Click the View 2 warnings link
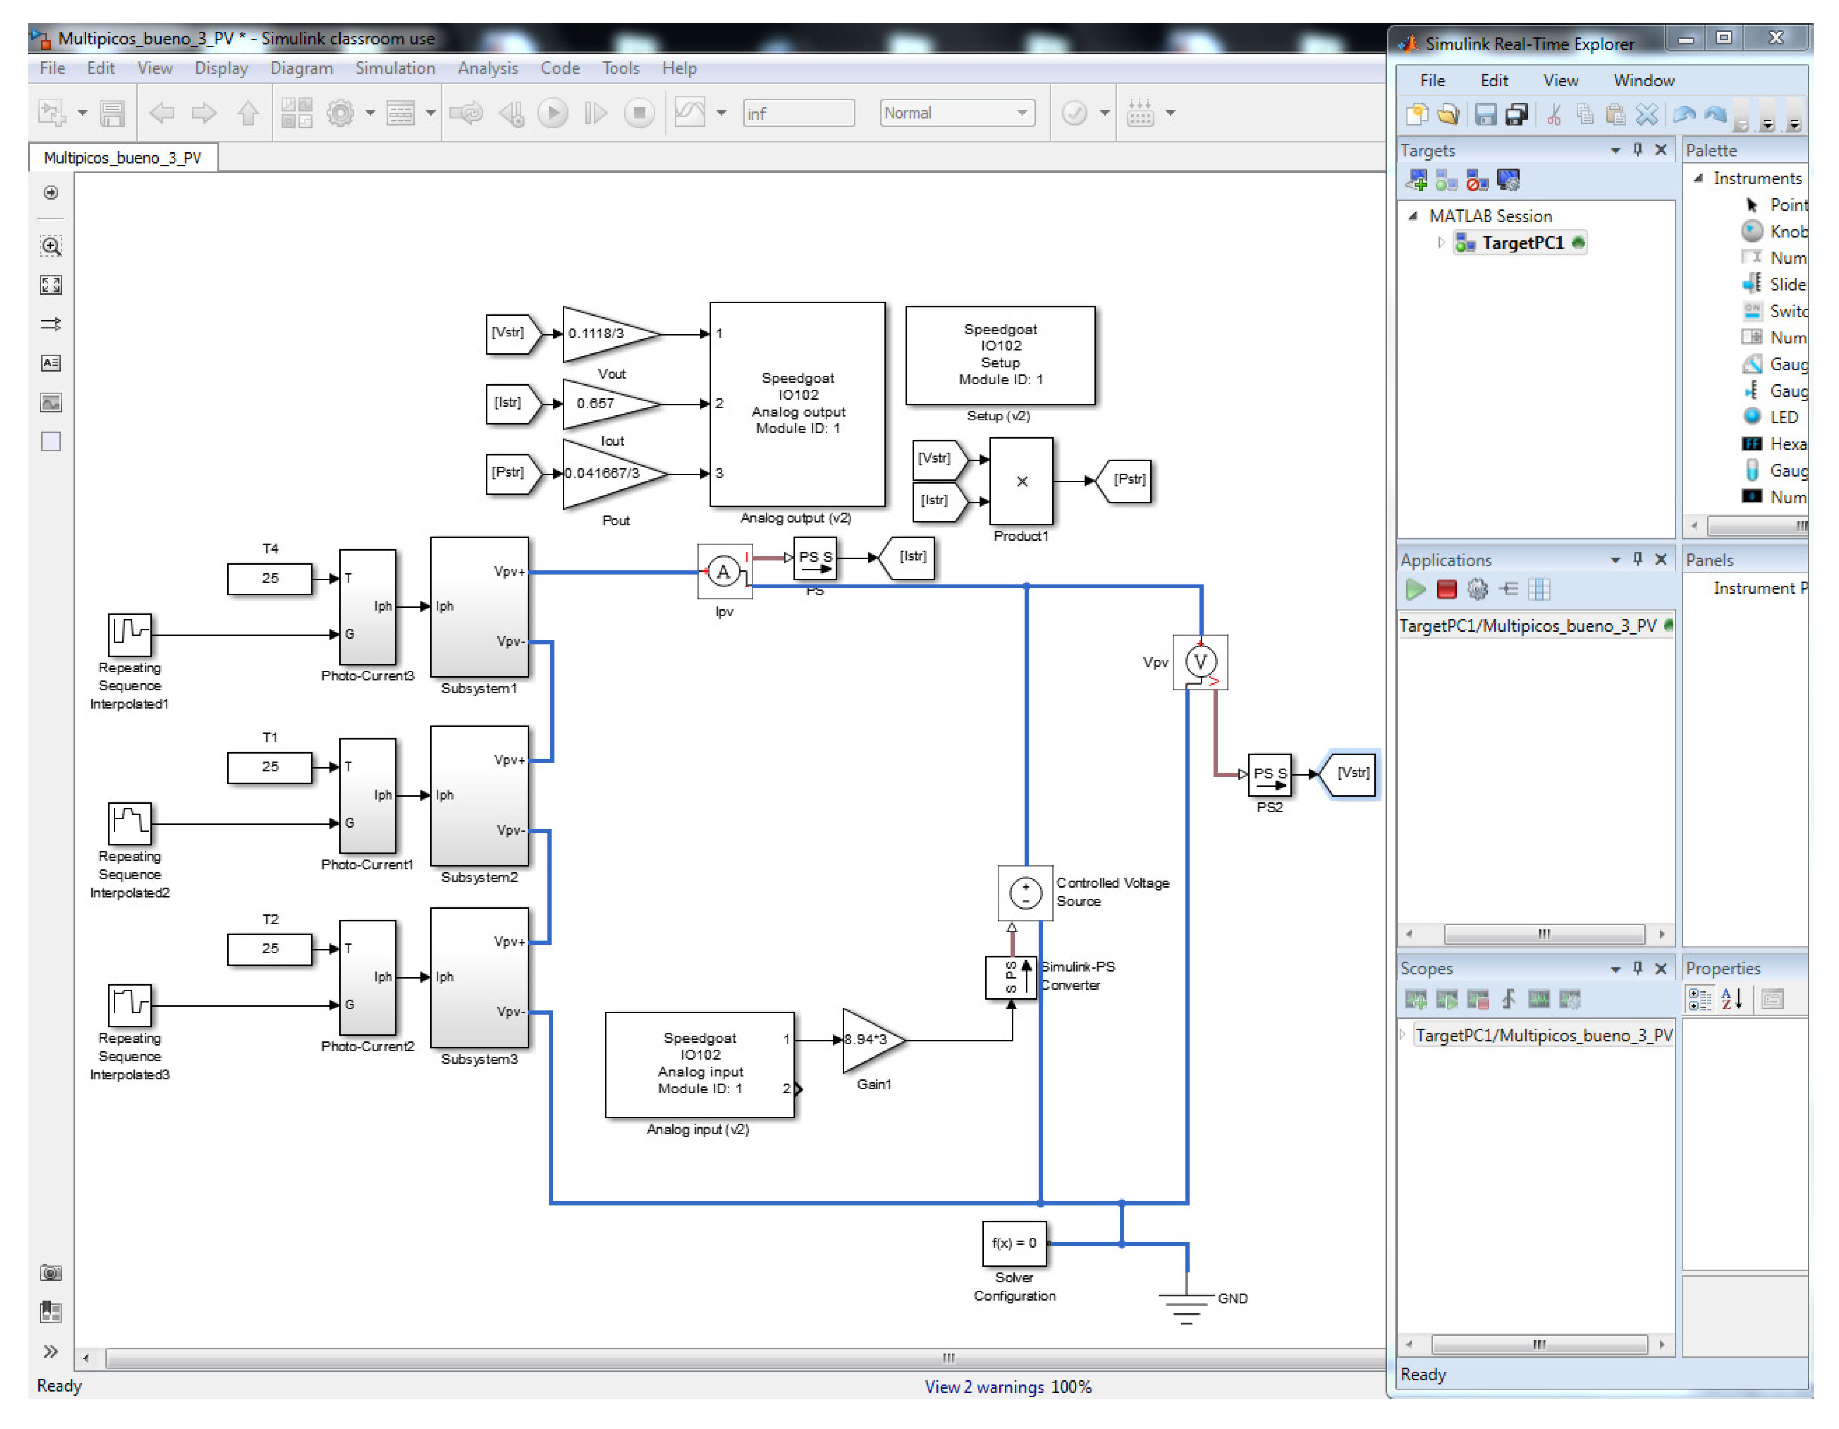Image resolution: width=1839 pixels, height=1429 pixels. (983, 1387)
